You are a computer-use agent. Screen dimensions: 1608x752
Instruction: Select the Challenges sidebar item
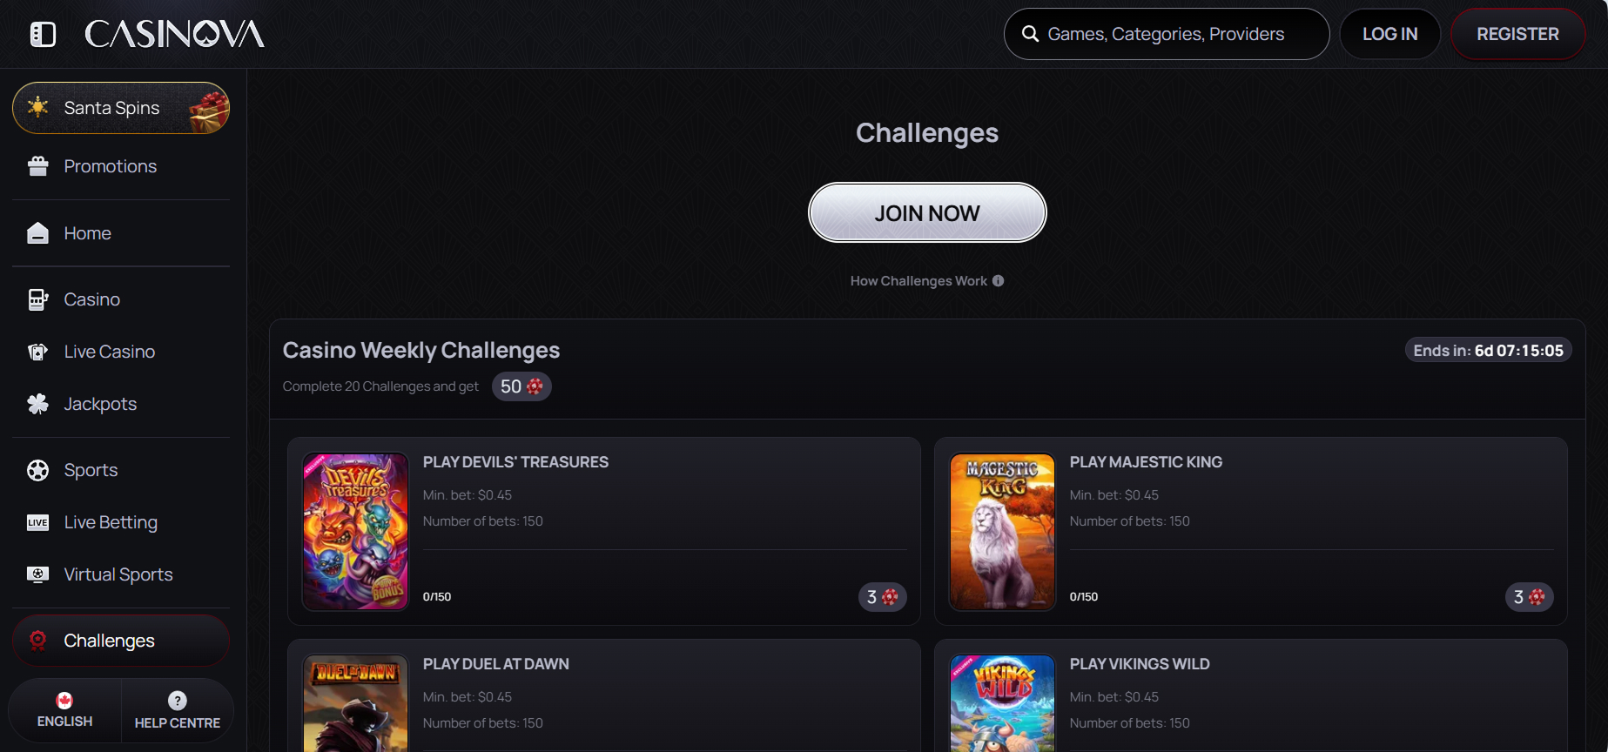pyautogui.click(x=121, y=641)
